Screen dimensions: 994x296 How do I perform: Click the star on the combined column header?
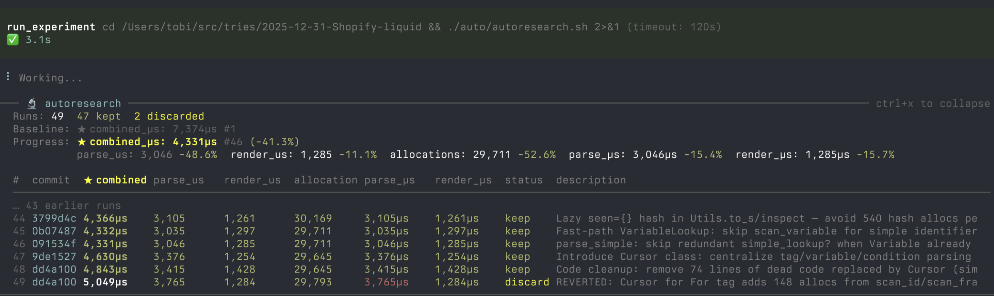(x=88, y=180)
